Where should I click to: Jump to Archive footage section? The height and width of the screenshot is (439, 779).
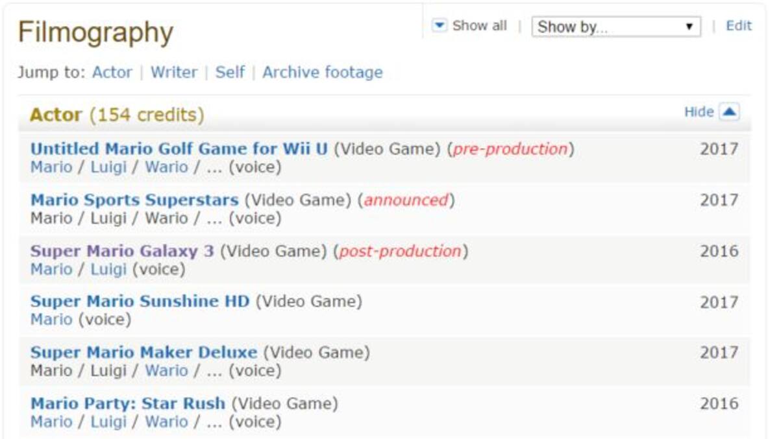tap(322, 72)
